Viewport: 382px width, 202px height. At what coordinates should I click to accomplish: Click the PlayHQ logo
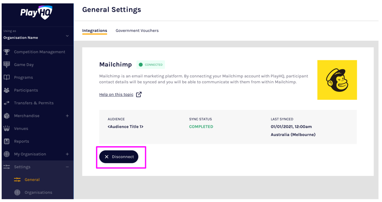pos(36,13)
